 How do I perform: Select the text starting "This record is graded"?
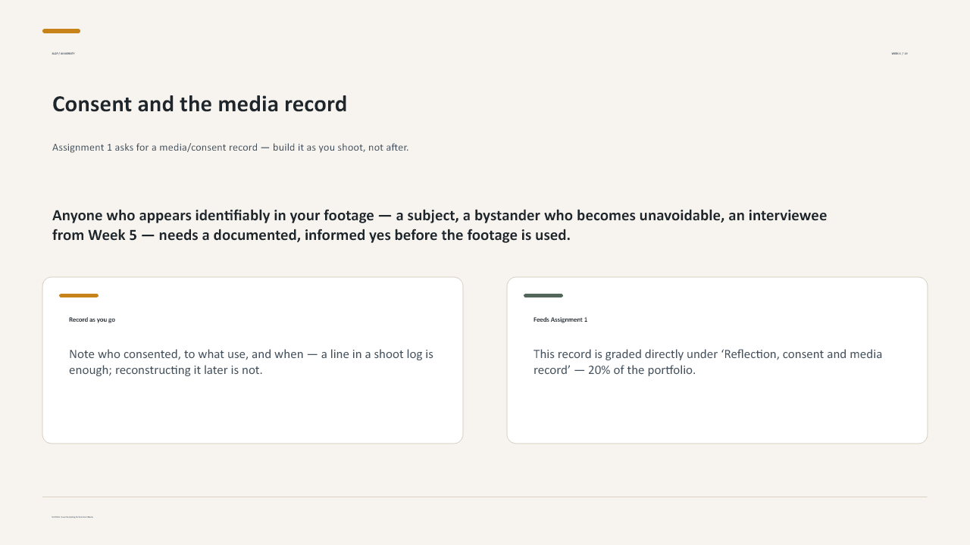(708, 362)
